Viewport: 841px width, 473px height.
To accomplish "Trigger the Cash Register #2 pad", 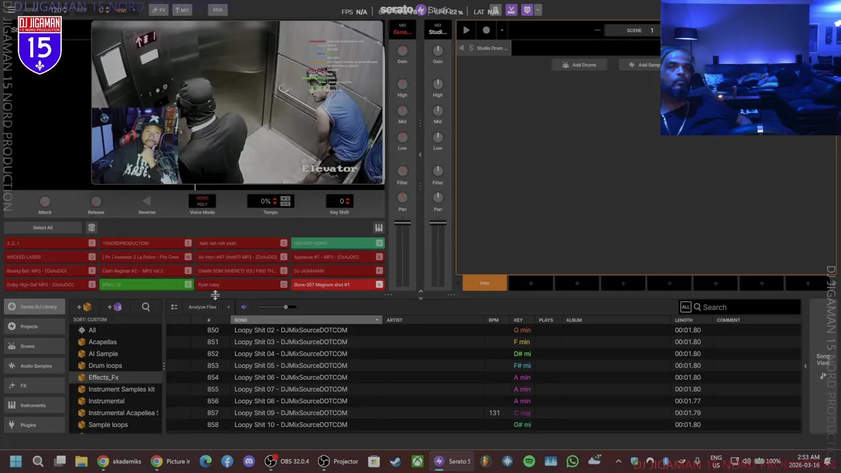I will click(146, 271).
